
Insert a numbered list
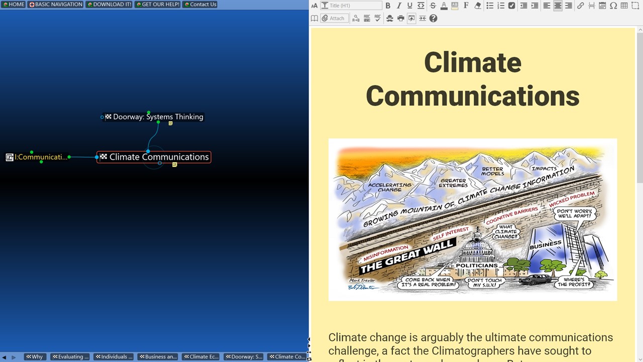coord(501,6)
